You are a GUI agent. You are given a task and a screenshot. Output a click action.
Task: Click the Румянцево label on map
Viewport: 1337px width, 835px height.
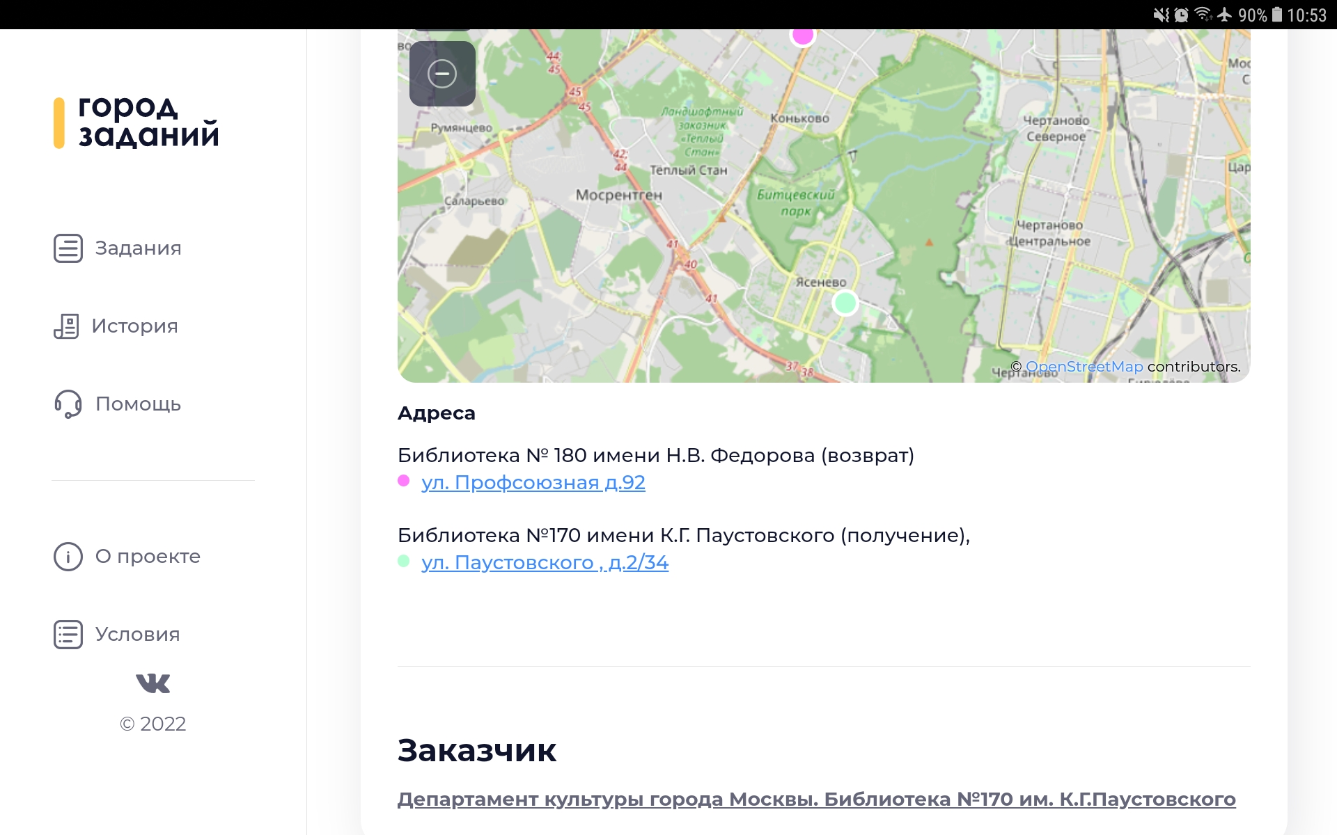462,128
